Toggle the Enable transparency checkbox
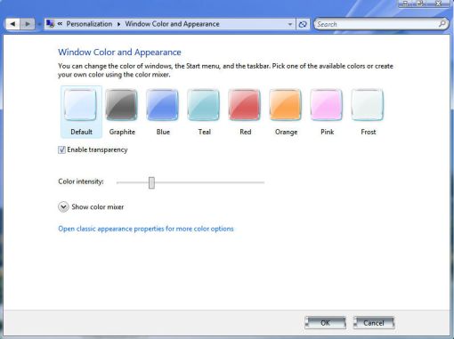 coord(61,149)
